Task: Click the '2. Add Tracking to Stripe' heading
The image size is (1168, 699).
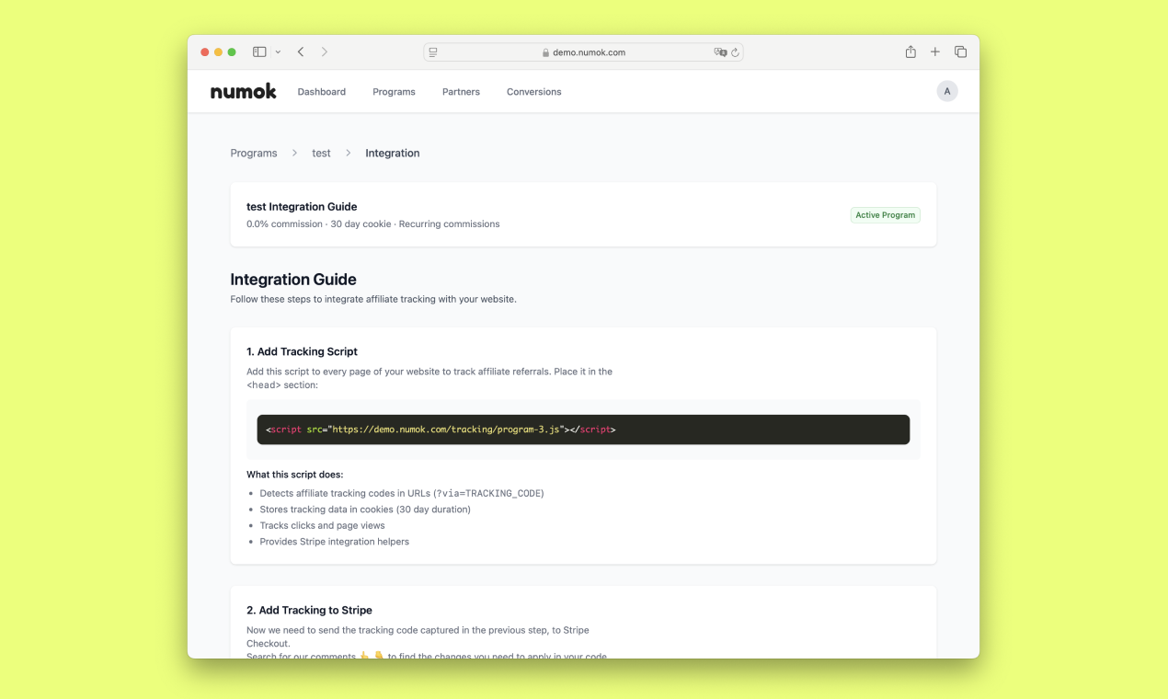Action: pos(309,610)
